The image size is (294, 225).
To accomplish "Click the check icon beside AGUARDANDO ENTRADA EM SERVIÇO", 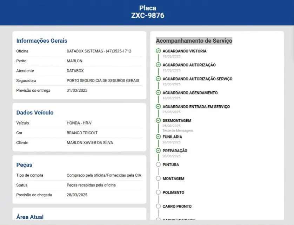I will [x=158, y=107].
